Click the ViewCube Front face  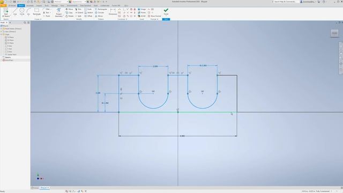pyautogui.click(x=334, y=33)
